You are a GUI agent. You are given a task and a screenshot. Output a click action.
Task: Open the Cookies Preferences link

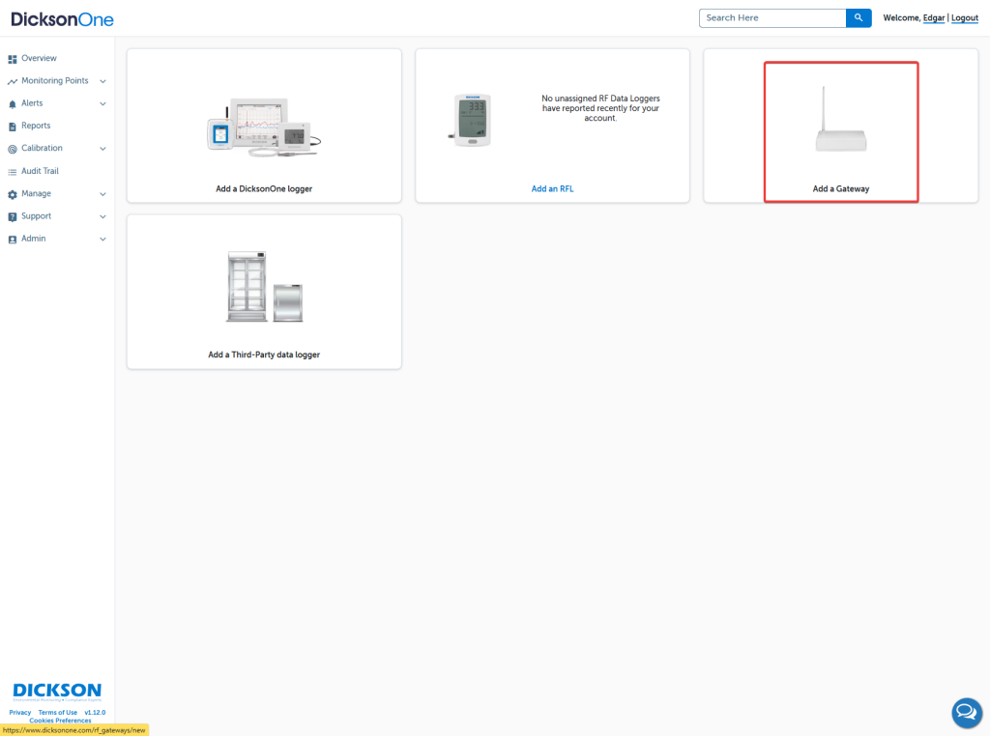(60, 721)
